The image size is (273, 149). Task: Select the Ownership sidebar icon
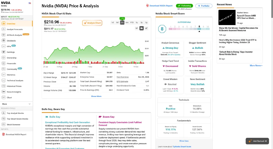4,58
